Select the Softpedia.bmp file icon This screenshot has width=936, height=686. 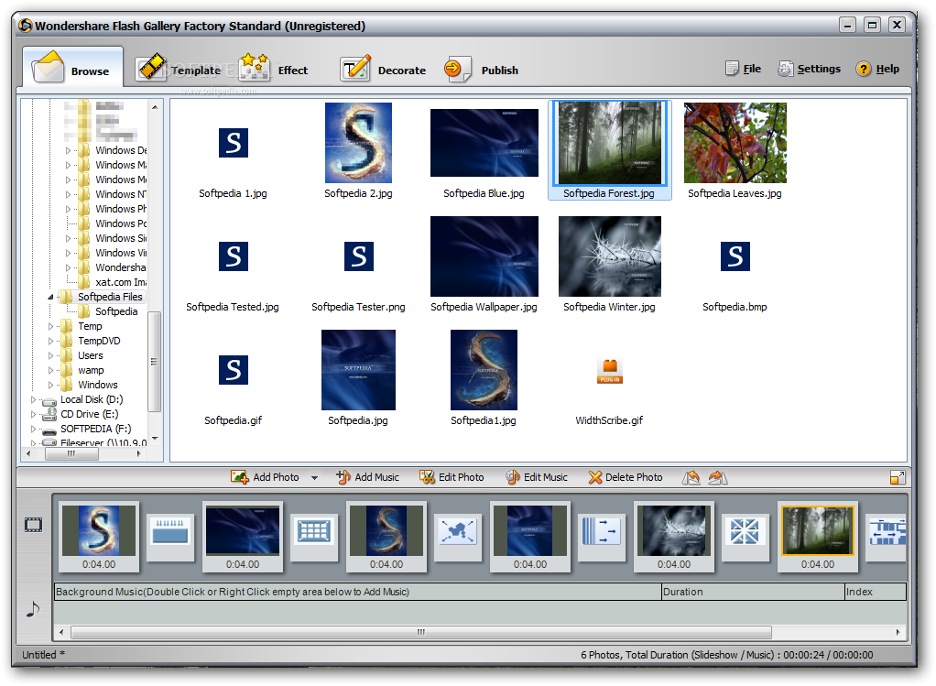[x=735, y=256]
